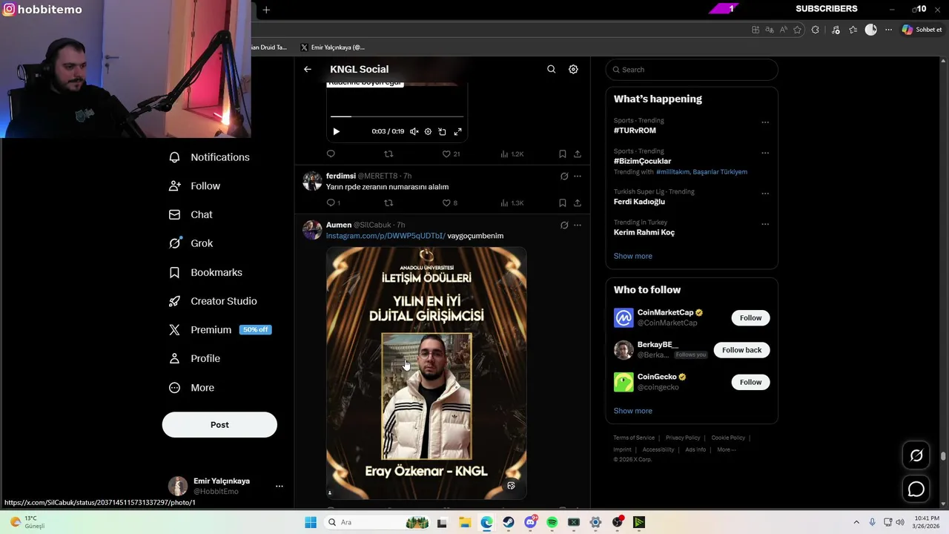
Task: Open Grok from the sidebar
Action: pyautogui.click(x=191, y=243)
